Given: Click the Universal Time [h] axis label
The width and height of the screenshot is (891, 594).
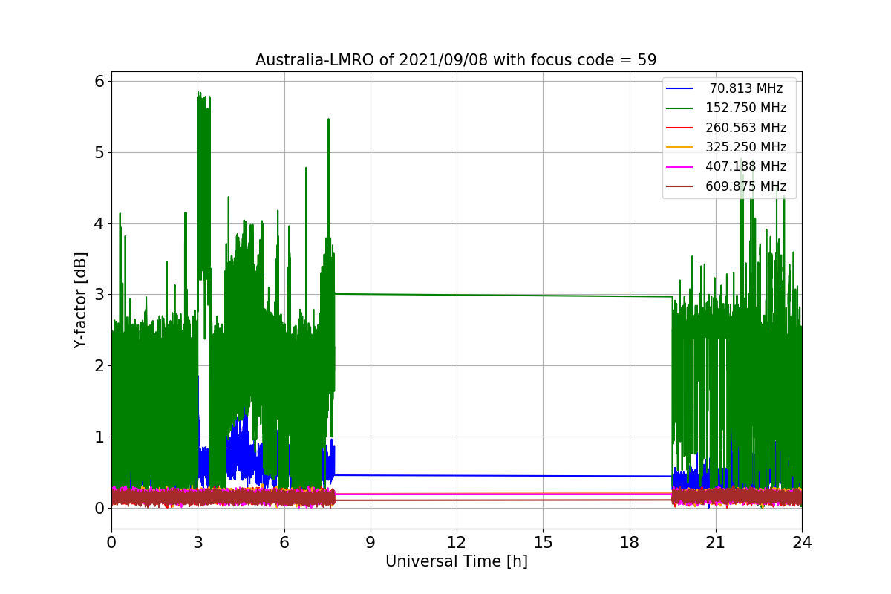Looking at the screenshot, I should coord(456,562).
